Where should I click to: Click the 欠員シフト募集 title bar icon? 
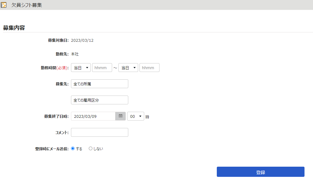4,5
